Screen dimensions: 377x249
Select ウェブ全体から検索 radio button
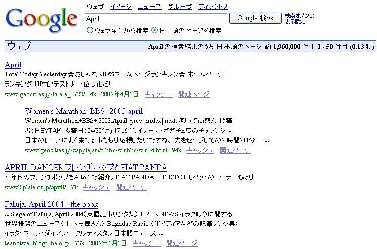click(x=90, y=30)
